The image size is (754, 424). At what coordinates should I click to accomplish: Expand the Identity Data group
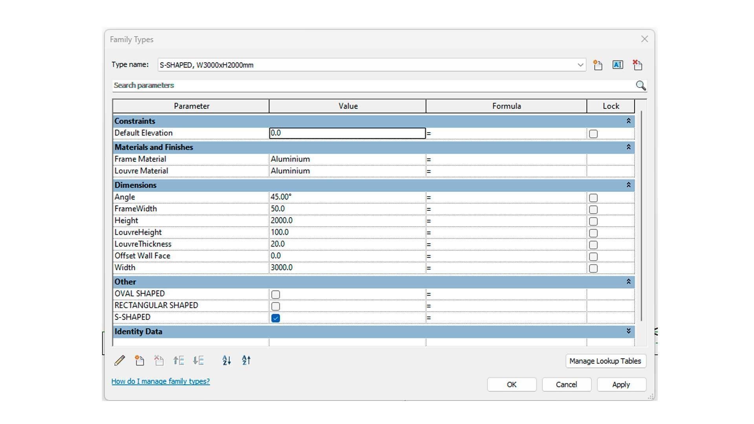point(628,331)
